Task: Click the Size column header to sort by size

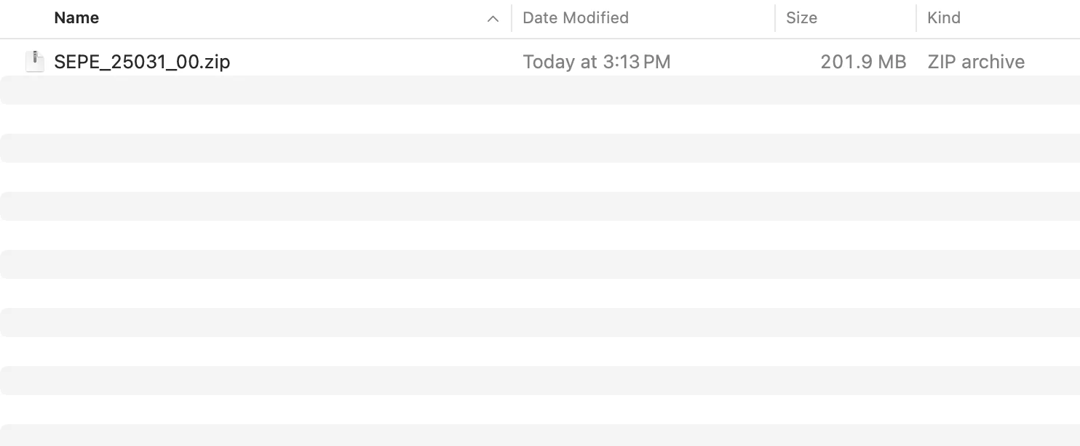Action: 801,17
